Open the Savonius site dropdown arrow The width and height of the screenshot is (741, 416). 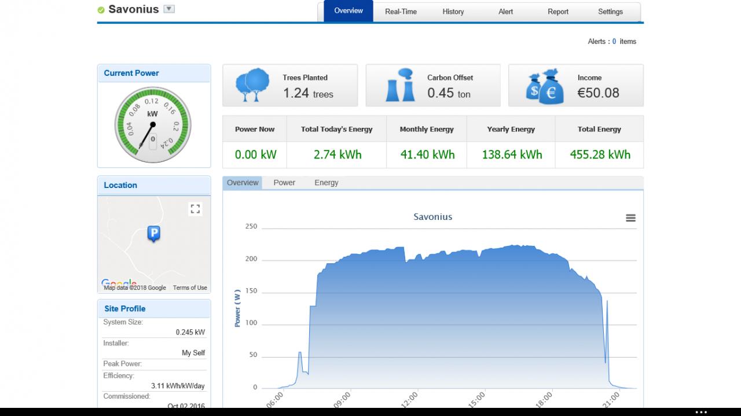169,9
